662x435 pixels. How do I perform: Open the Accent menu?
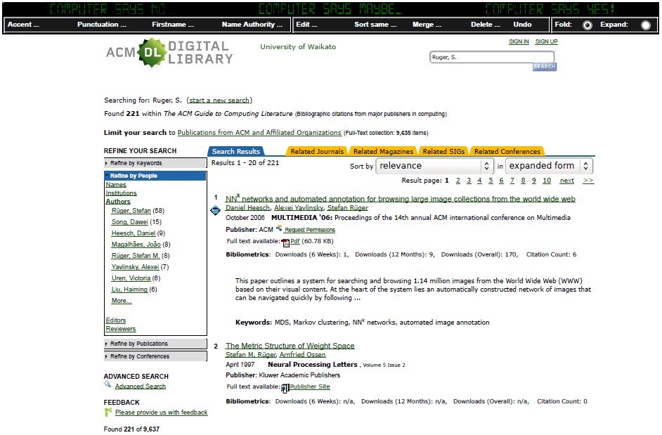(23, 25)
